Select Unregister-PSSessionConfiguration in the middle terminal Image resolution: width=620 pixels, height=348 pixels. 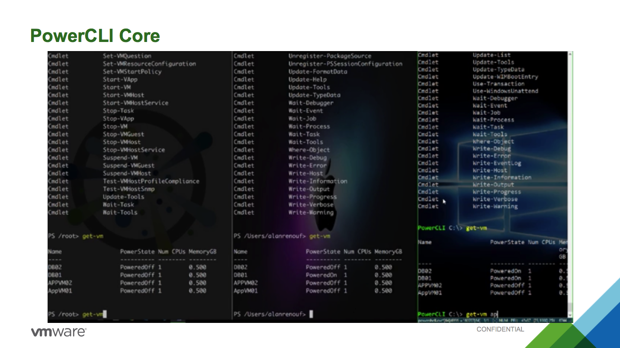click(x=345, y=64)
